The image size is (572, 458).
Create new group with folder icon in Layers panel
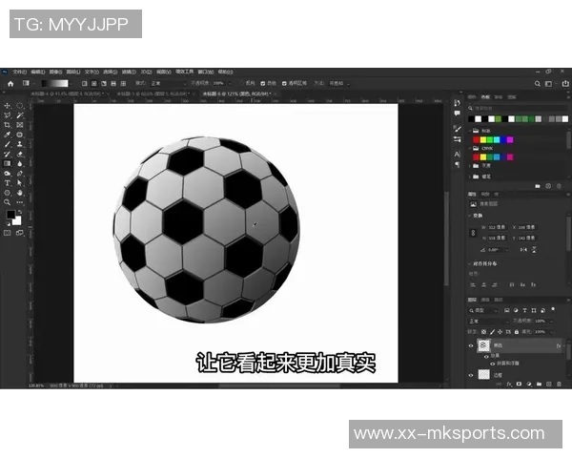[x=537, y=384]
